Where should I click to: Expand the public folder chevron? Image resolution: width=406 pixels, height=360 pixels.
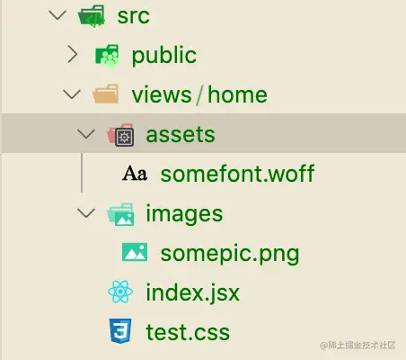click(x=72, y=54)
